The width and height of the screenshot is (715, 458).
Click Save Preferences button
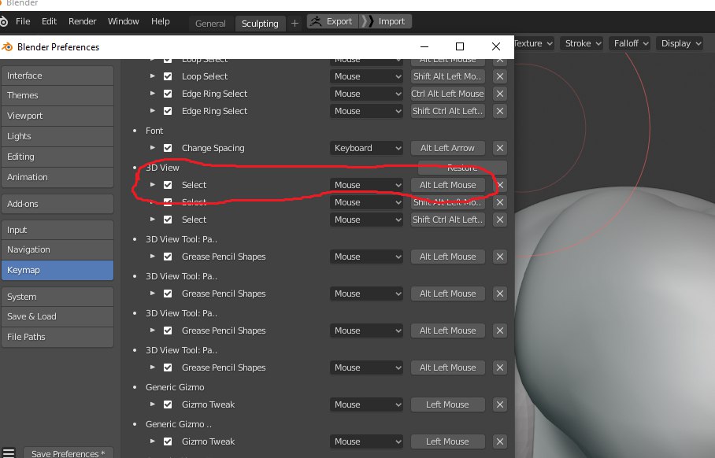point(69,453)
